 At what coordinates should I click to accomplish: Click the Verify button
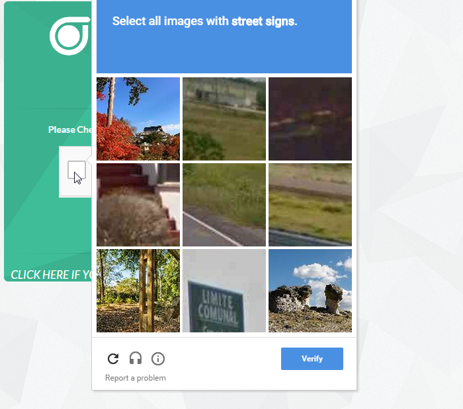tap(312, 359)
